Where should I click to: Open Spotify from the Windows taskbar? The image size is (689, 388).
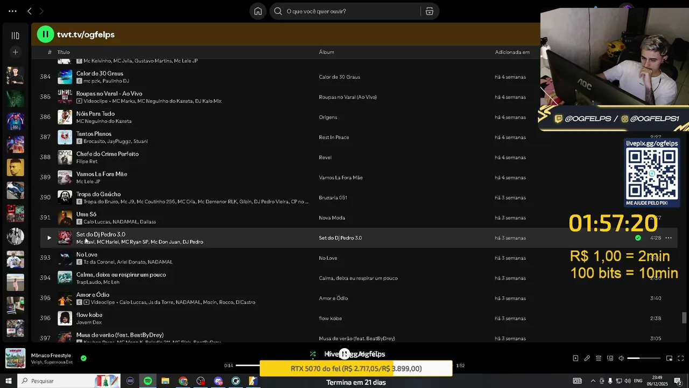[x=147, y=381]
